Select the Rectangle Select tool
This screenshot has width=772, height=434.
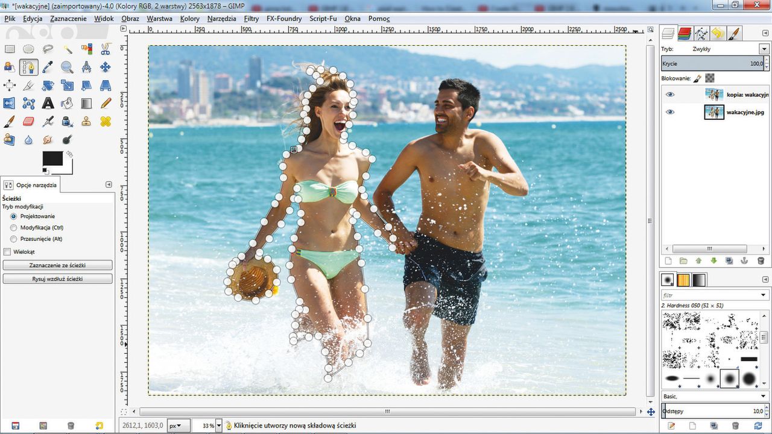tap(10, 49)
